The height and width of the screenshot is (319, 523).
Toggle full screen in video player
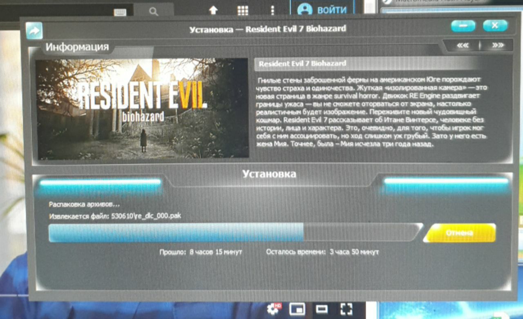coord(346,309)
